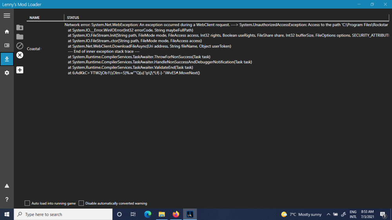Sort by the NAME column header
Viewport: 392px width, 220px height.
pyautogui.click(x=34, y=18)
